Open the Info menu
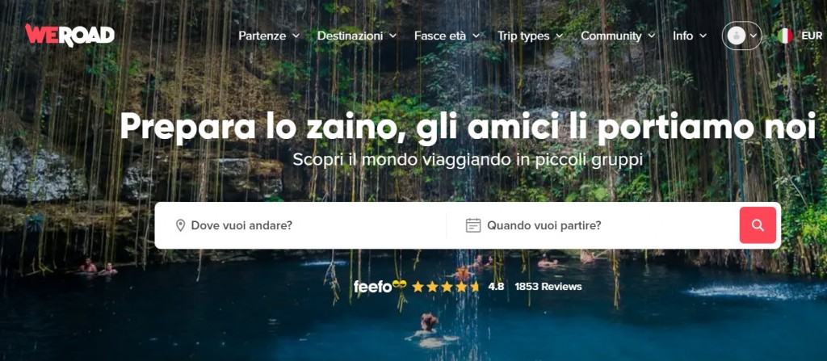Image resolution: width=827 pixels, height=361 pixels. pos(690,36)
